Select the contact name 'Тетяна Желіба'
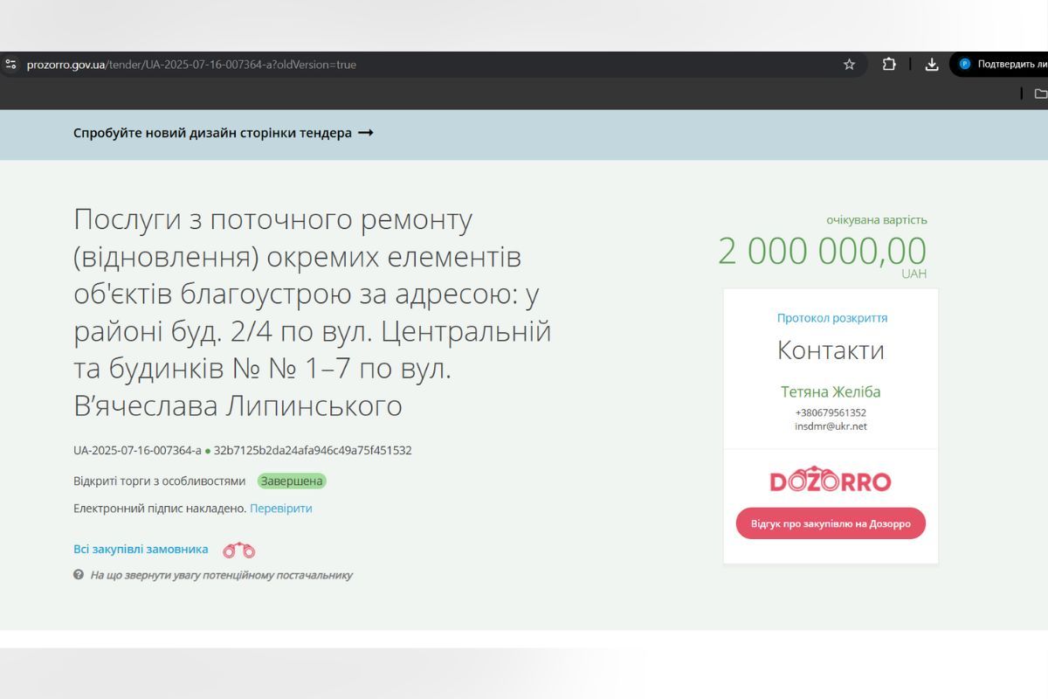Screen dimensions: 1048x699 [830, 391]
